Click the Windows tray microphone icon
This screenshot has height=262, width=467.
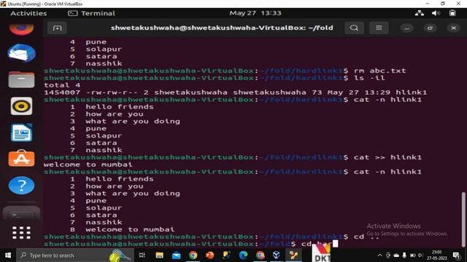[404, 255]
